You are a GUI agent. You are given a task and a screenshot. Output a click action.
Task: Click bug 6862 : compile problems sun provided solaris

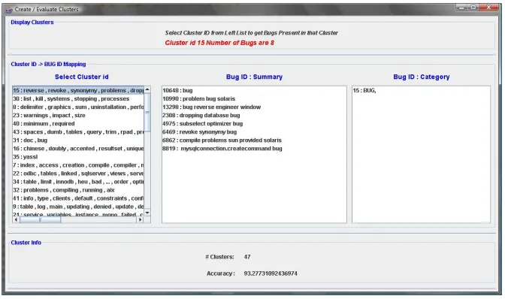[x=254, y=140]
